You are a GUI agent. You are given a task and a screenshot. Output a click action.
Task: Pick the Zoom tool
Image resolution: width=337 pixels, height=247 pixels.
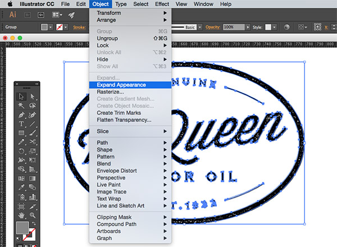(x=33, y=215)
